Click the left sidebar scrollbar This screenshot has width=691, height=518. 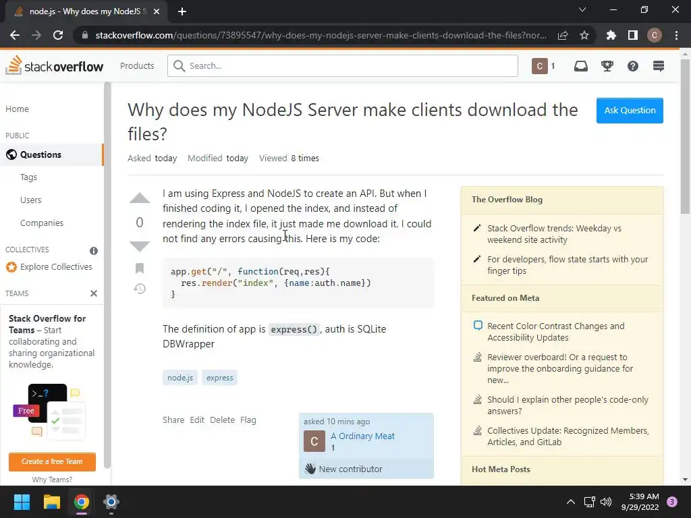[x=107, y=275]
